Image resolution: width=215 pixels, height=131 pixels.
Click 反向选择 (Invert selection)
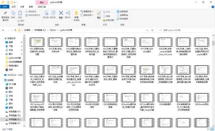point(122,18)
